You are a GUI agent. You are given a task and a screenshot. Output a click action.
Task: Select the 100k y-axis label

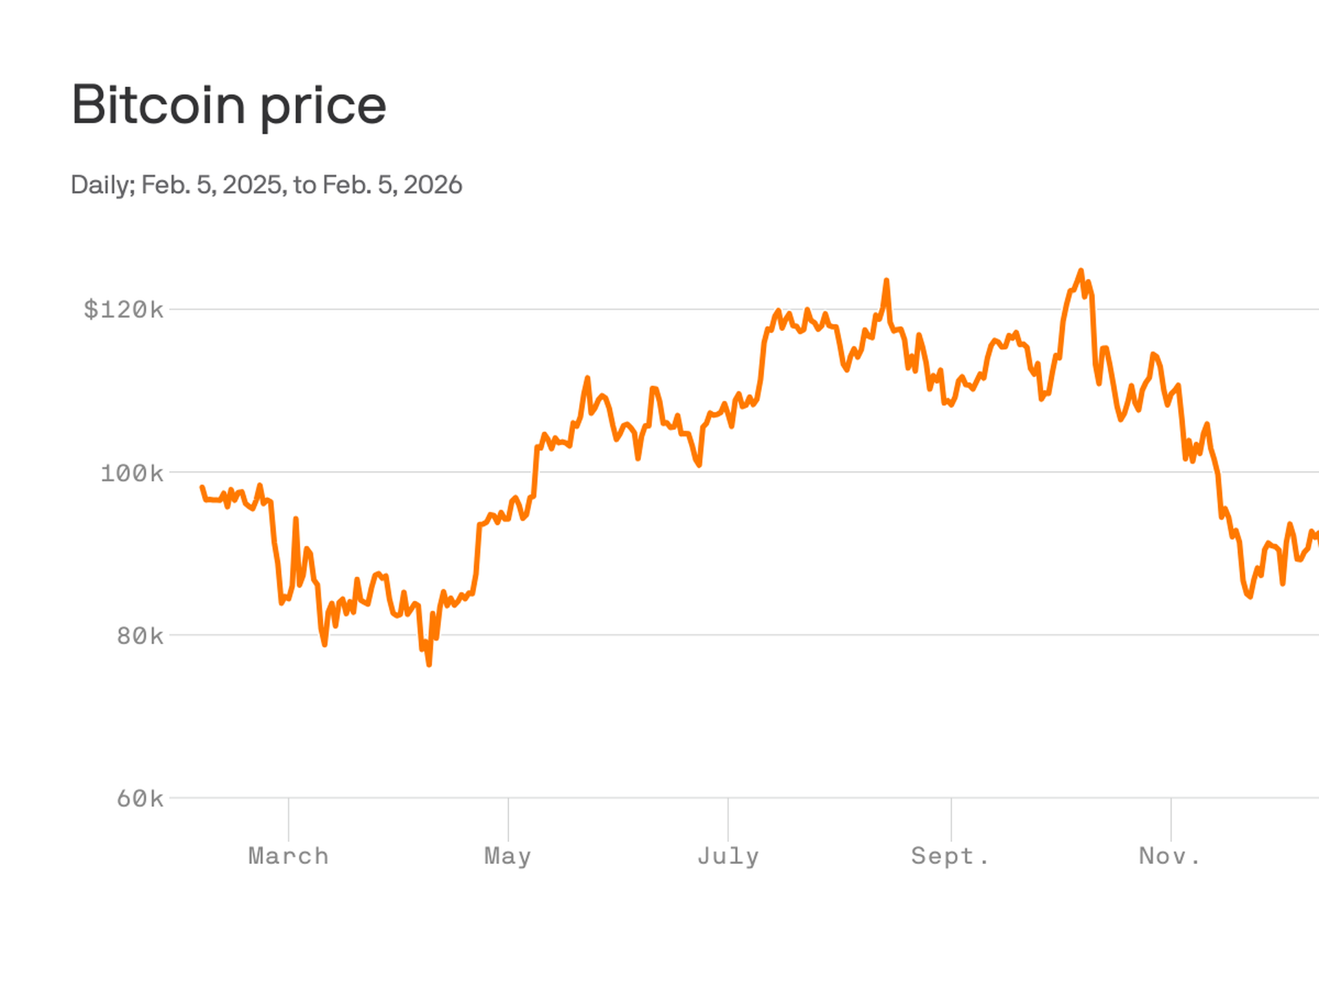click(132, 473)
